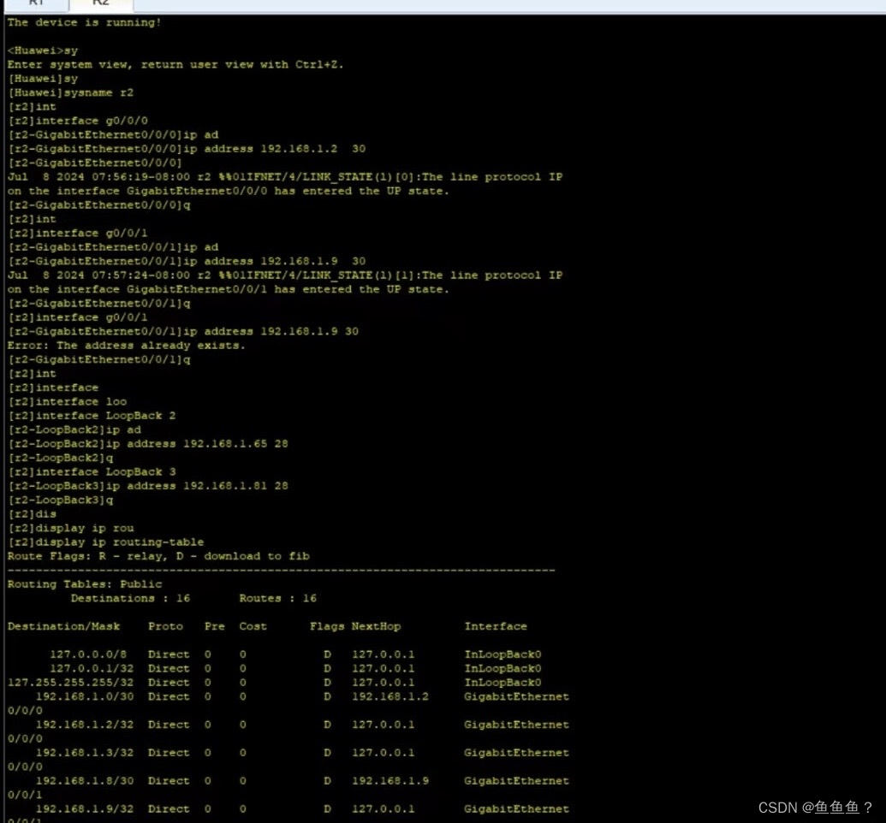Viewport: 886px width, 823px height.
Task: Click the '[r2-LoopBack2]ip ad' line
Action: tap(74, 429)
